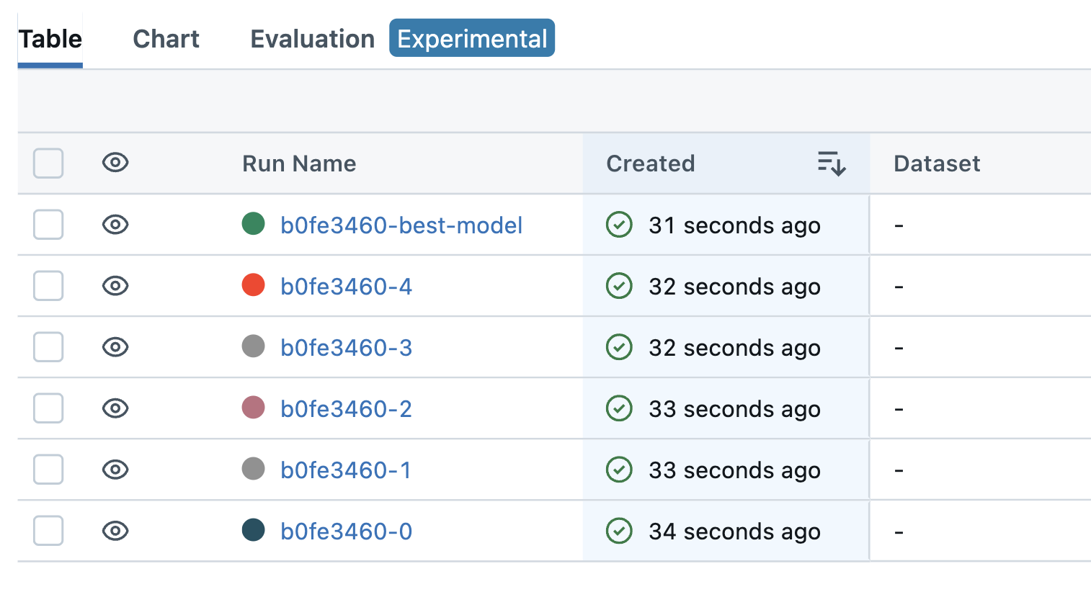Open the b0fe3460-best-model run link
Screen dimensions: 1091x592
coord(401,225)
